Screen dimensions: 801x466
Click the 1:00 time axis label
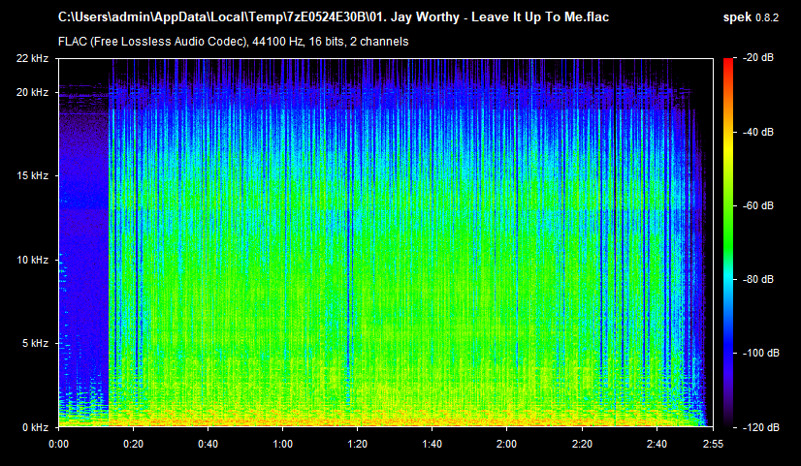click(282, 444)
